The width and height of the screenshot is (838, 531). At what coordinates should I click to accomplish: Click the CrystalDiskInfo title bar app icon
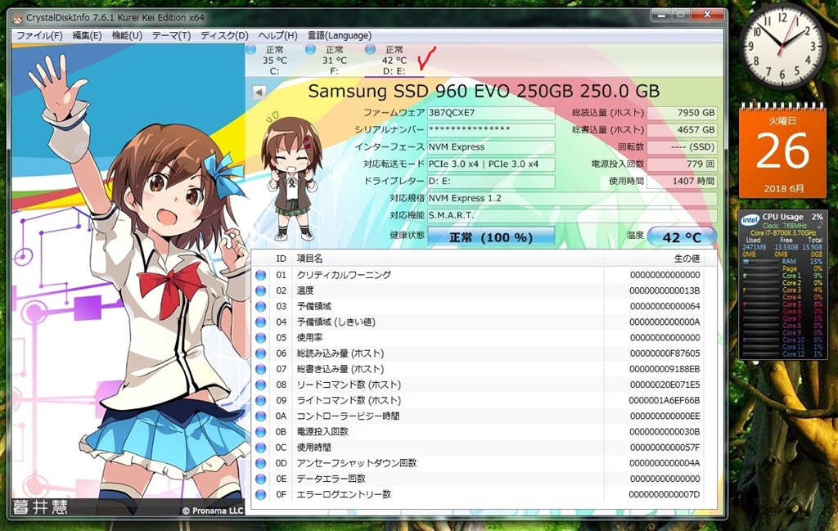pos(18,18)
